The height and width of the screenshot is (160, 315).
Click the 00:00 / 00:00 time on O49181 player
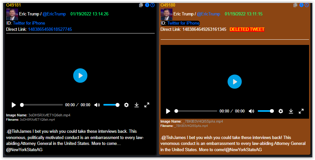[78, 105]
